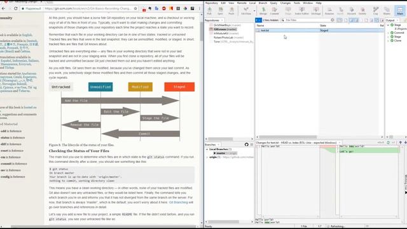Image resolution: width=407 pixels, height=229 pixels.
Task: Expand the Commit entry in Output
Action: pyautogui.click(x=389, y=32)
